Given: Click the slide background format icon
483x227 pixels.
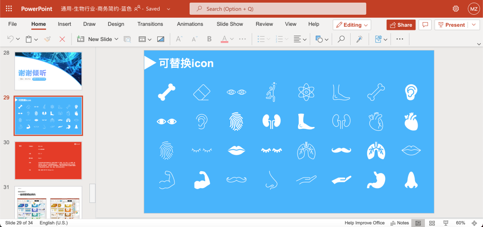Looking at the screenshot, I should tap(161, 39).
